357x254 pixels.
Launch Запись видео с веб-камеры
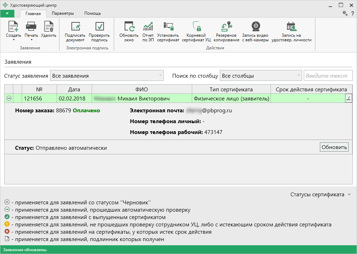255,27
